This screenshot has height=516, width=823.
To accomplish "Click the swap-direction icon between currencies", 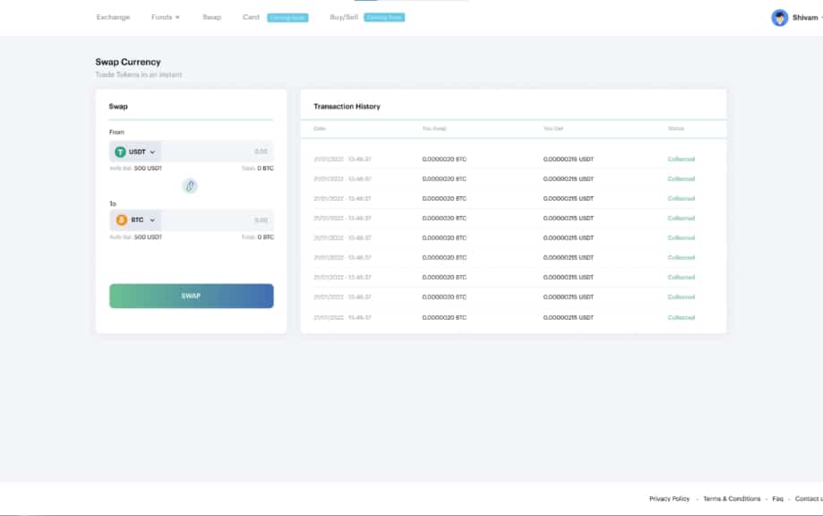I will pyautogui.click(x=190, y=185).
